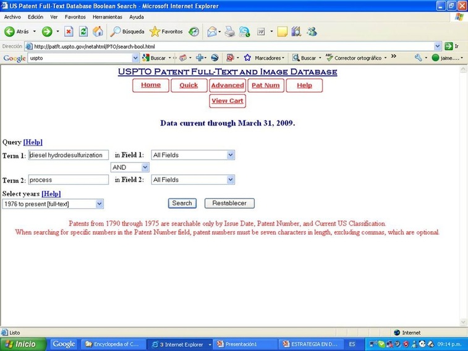Open the Edición menu
This screenshot has width=468, height=351.
35,17
